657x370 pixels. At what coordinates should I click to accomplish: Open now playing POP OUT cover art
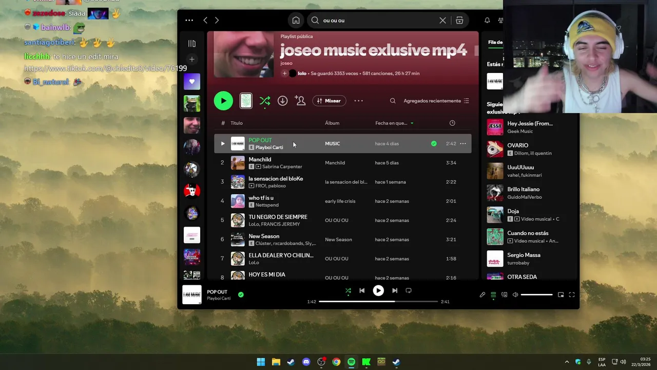(192, 294)
